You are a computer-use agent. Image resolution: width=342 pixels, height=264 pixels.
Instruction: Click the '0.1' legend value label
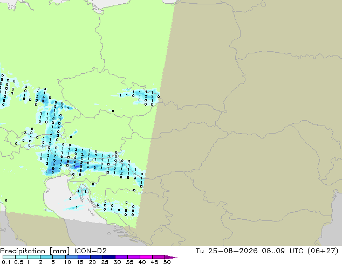(x=6, y=262)
